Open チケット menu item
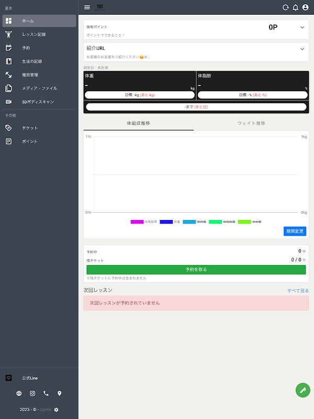 (x=39, y=128)
